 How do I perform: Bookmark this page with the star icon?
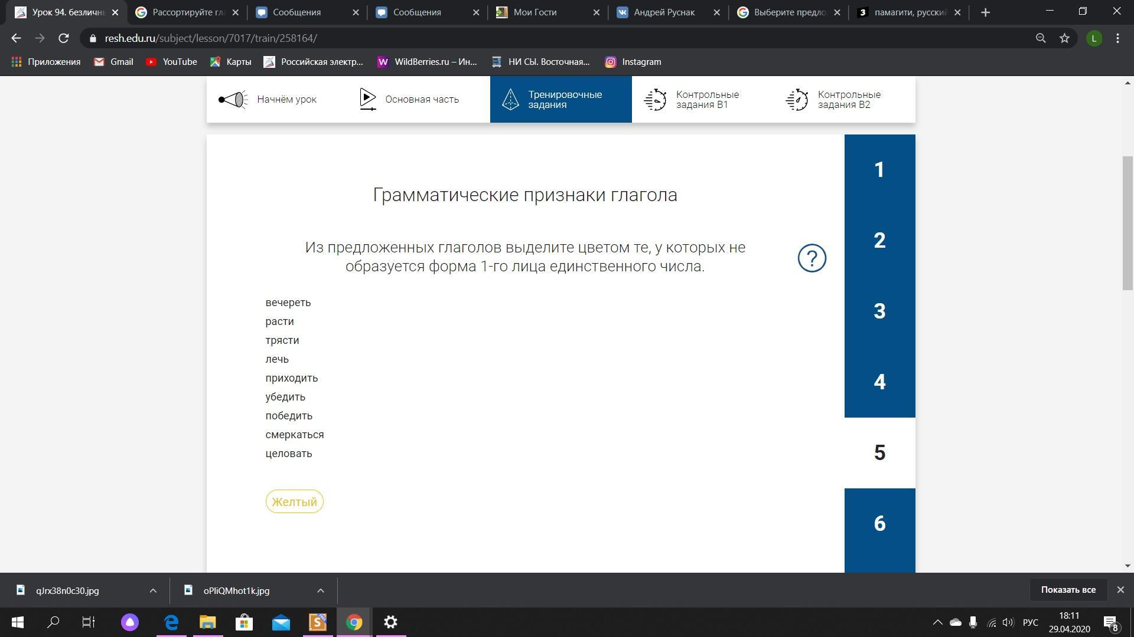[x=1064, y=38]
